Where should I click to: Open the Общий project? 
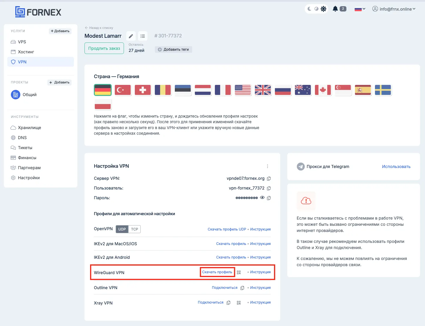click(x=24, y=95)
